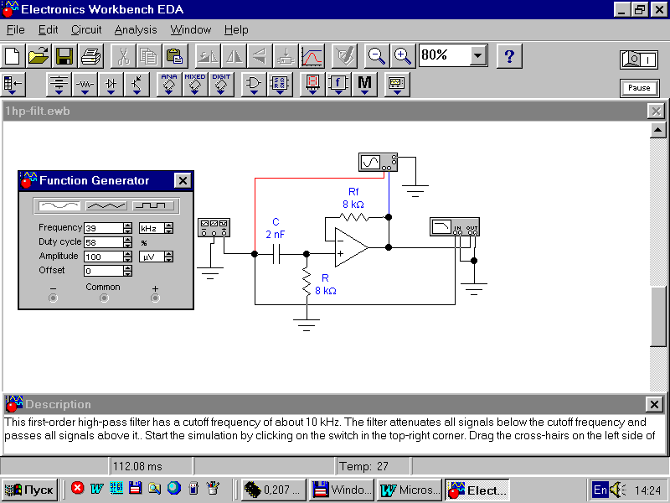Adjust Duty cycle value spinner
This screenshot has width=670, height=503.
click(127, 242)
